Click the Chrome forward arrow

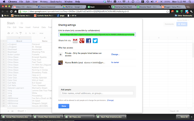point(7,11)
